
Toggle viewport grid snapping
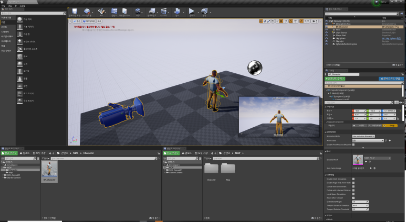click(281, 21)
